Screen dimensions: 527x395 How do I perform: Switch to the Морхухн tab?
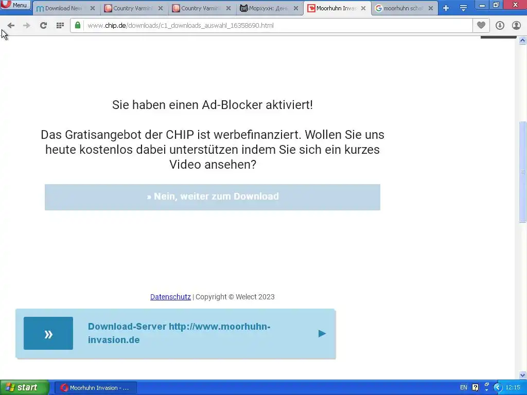click(268, 8)
